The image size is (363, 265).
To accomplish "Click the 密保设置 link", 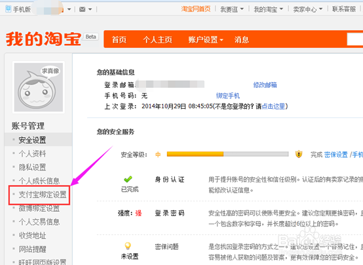I will 336,154.
